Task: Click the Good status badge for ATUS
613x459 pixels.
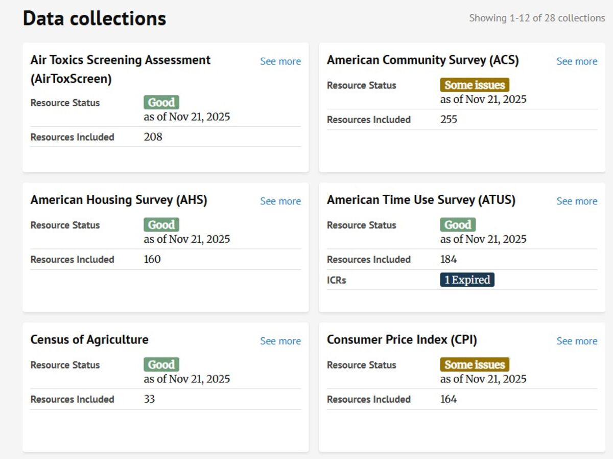Action: [x=457, y=224]
